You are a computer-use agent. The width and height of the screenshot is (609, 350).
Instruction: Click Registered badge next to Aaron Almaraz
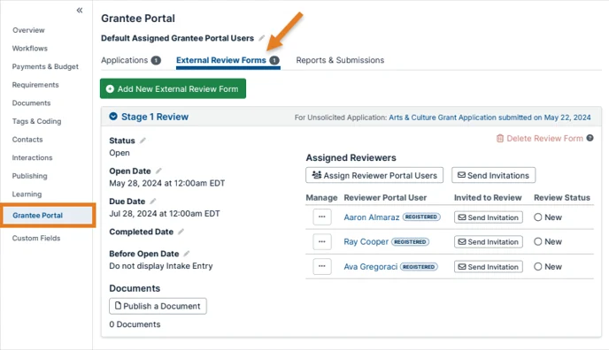click(x=421, y=217)
